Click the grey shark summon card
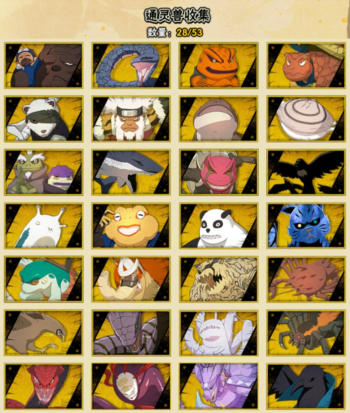The image size is (350, 413). pos(131,172)
